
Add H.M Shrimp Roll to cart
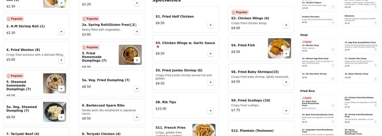(x=61, y=32)
